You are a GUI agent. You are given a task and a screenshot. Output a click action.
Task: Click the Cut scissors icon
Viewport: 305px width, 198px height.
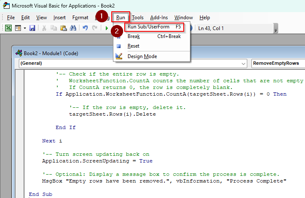click(x=44, y=28)
